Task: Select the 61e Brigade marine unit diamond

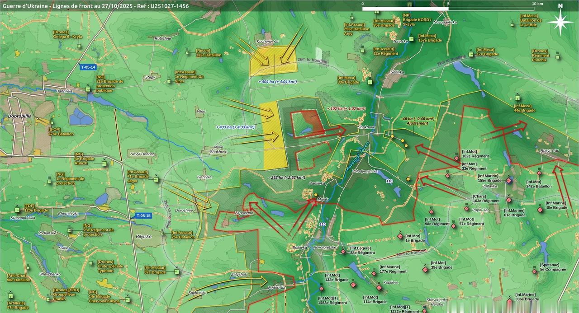Action: [x=509, y=200]
